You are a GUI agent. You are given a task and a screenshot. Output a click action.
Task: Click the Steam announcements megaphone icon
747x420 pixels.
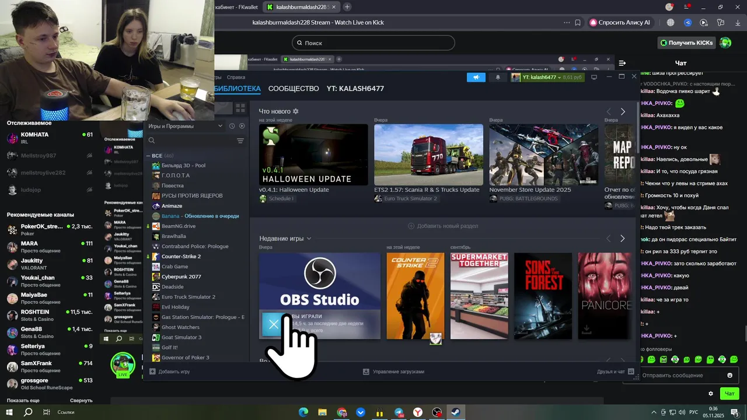tap(476, 77)
